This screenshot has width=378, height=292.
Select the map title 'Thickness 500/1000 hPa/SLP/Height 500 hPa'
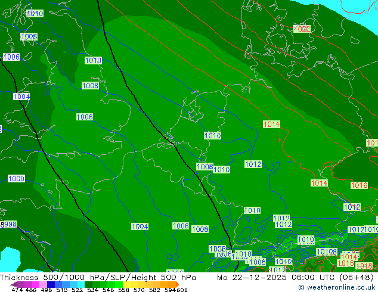[x=98, y=278]
